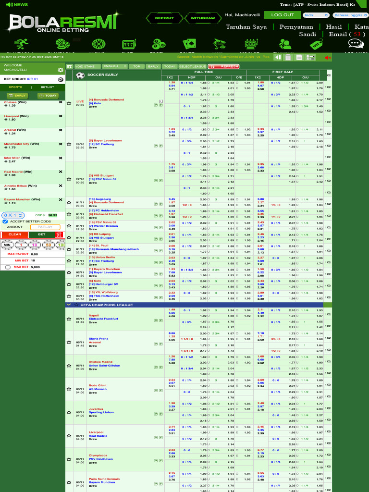
Task: Open Hasil results menu
Action: pyautogui.click(x=333, y=27)
